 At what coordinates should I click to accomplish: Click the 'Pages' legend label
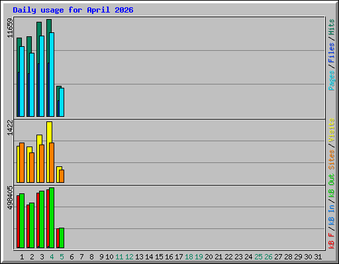pos(332,81)
